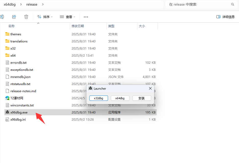239x163 pixels.
Task: Click the errordb.txt file name
Action: tap(18, 63)
